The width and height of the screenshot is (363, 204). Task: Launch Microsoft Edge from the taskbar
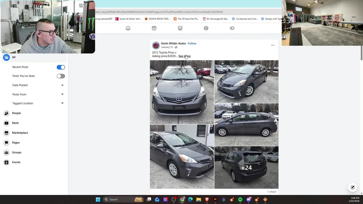click(190, 199)
